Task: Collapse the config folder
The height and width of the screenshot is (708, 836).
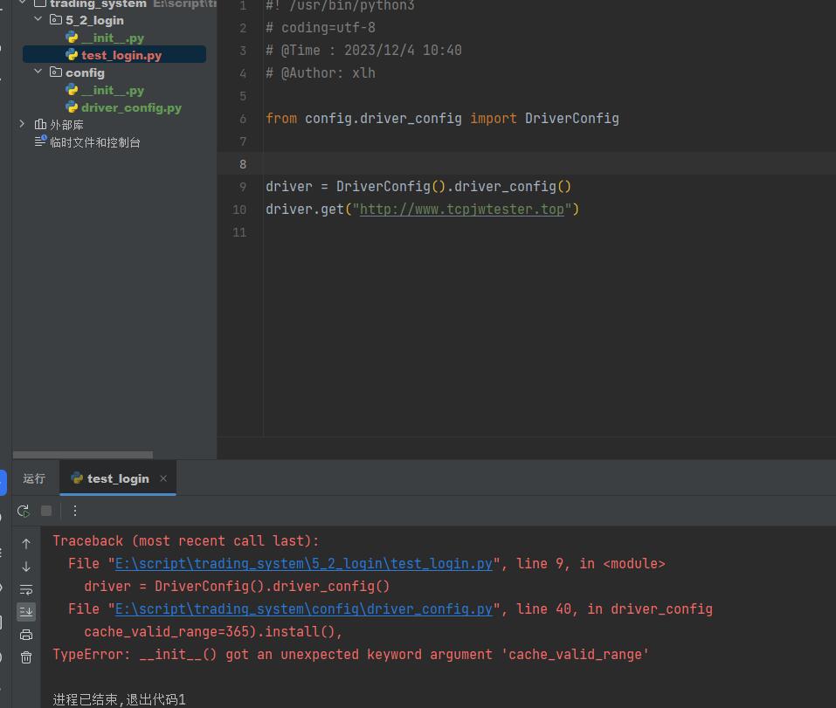Action: point(38,72)
